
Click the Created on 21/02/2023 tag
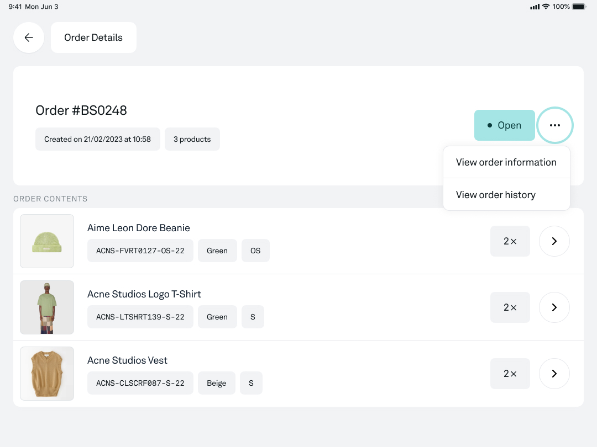[x=97, y=139]
